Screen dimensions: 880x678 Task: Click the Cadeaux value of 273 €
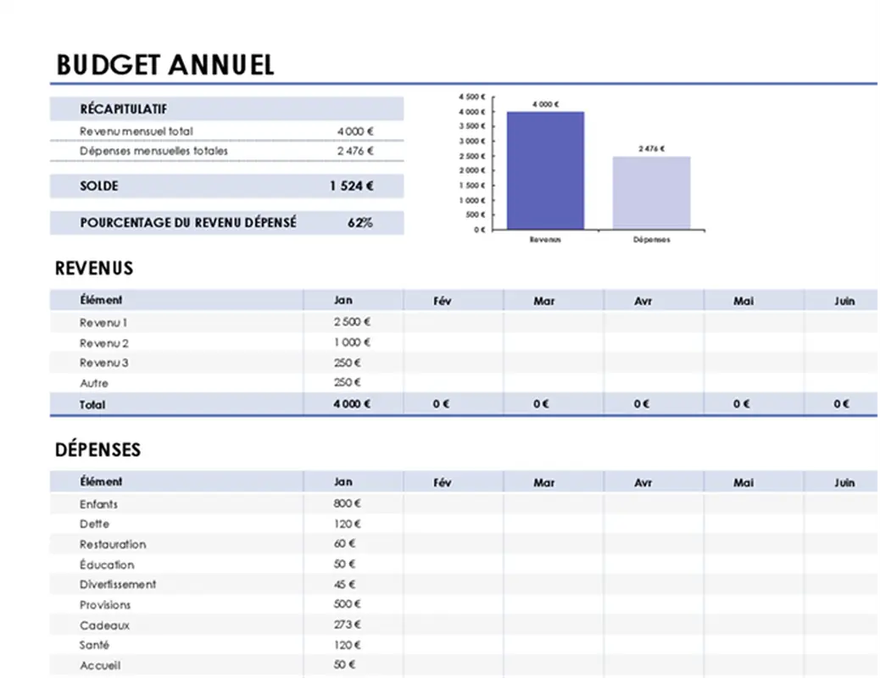point(347,625)
